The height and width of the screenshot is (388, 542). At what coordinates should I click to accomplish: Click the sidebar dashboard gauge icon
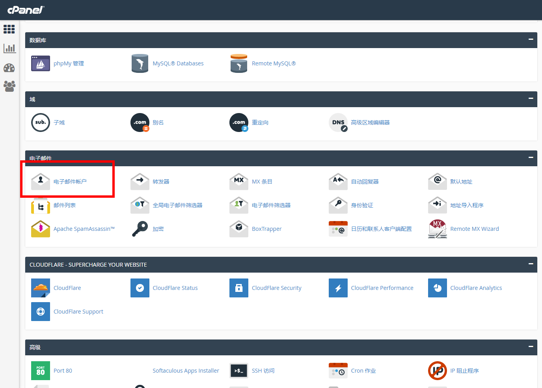click(x=9, y=68)
